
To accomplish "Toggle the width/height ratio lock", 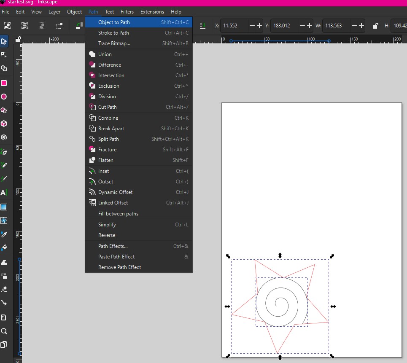I will (375, 26).
